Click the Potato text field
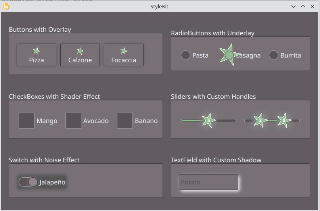 [209, 182]
